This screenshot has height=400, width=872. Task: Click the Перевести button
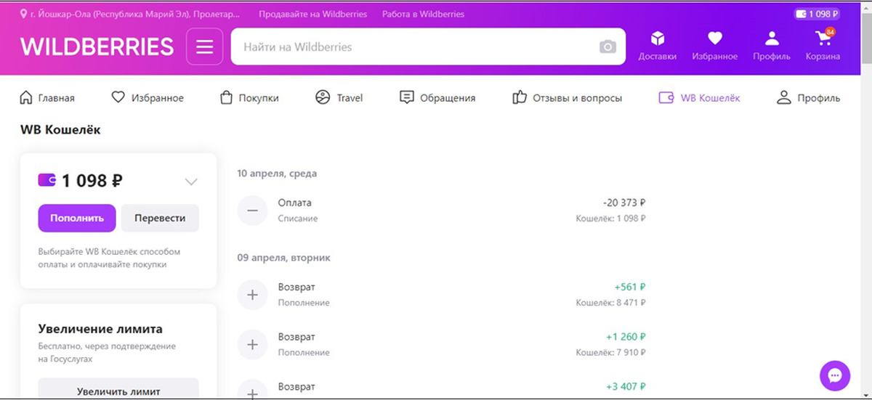click(160, 218)
